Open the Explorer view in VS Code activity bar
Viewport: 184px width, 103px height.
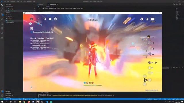2,5
